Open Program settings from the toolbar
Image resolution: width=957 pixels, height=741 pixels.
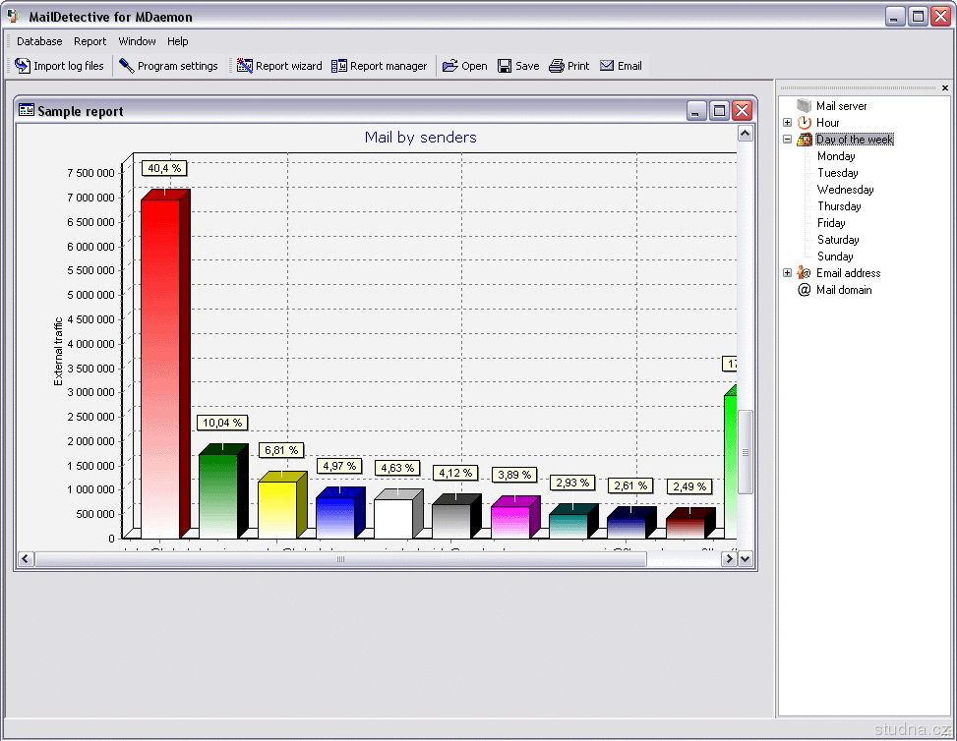tap(127, 66)
